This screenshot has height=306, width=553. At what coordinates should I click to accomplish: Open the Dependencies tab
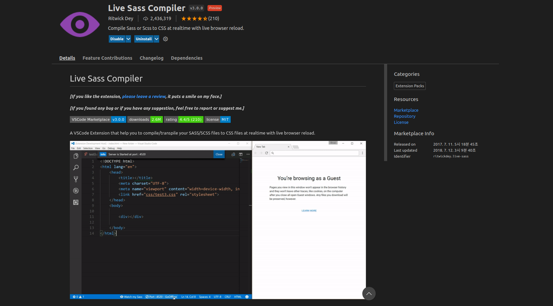point(187,58)
